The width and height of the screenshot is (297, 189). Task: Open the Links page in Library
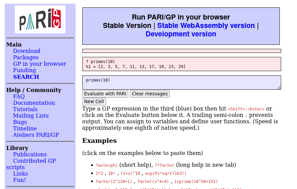click(x=21, y=174)
